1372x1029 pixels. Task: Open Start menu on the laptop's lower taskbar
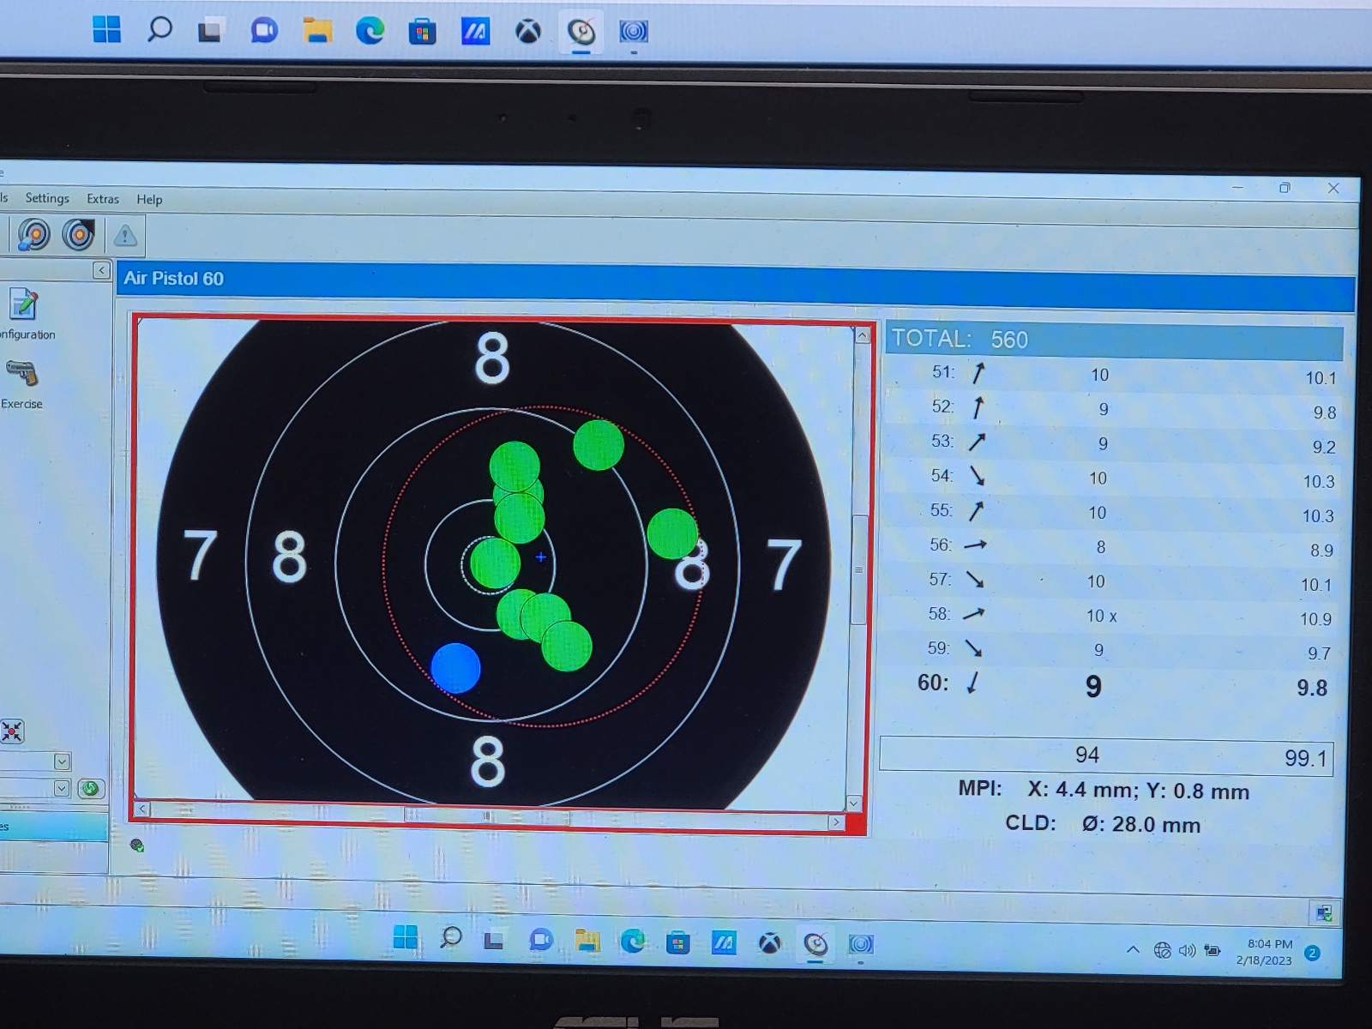coord(405,937)
